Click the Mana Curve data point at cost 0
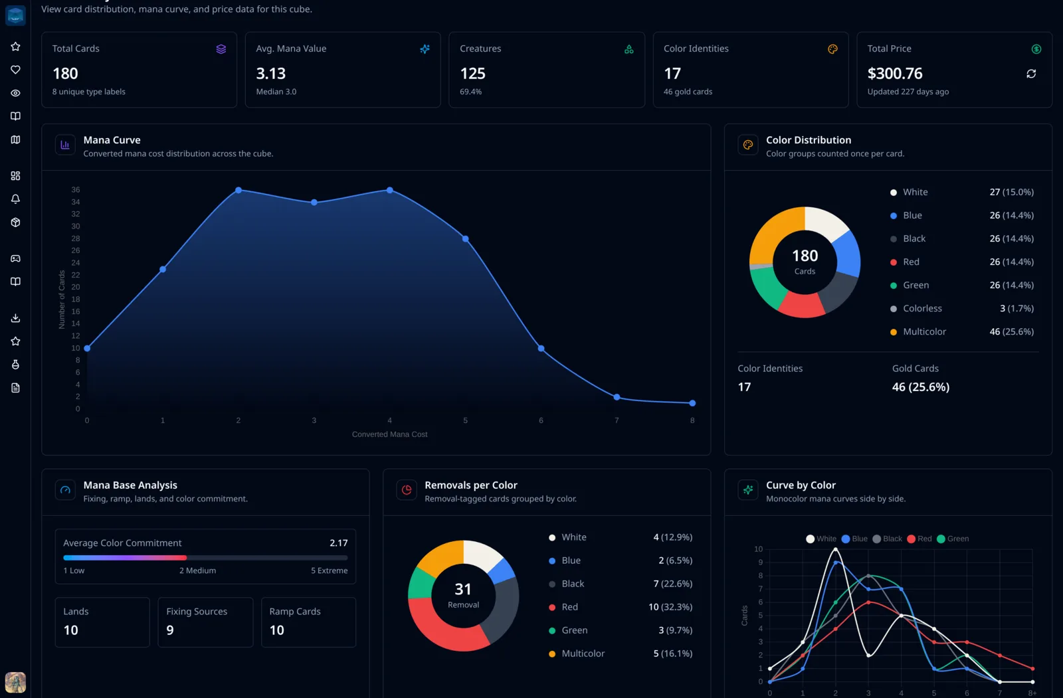The height and width of the screenshot is (698, 1063). pyautogui.click(x=87, y=348)
